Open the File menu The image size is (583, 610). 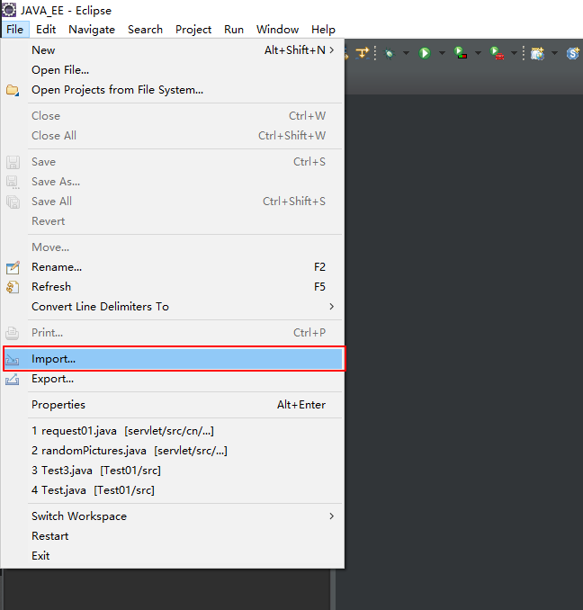pos(14,30)
